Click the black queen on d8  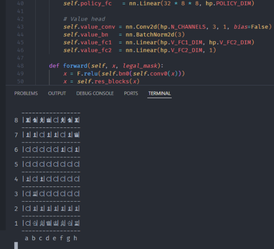click(x=49, y=120)
